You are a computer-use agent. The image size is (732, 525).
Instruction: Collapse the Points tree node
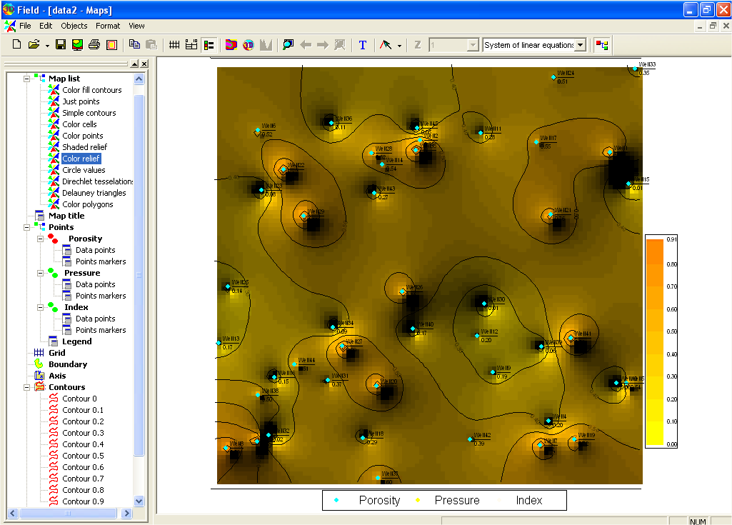coord(26,227)
